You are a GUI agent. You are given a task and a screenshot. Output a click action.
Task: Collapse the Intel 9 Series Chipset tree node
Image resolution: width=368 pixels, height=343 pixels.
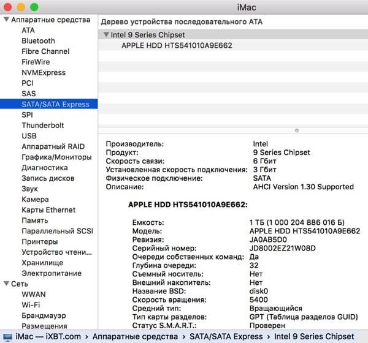(106, 35)
